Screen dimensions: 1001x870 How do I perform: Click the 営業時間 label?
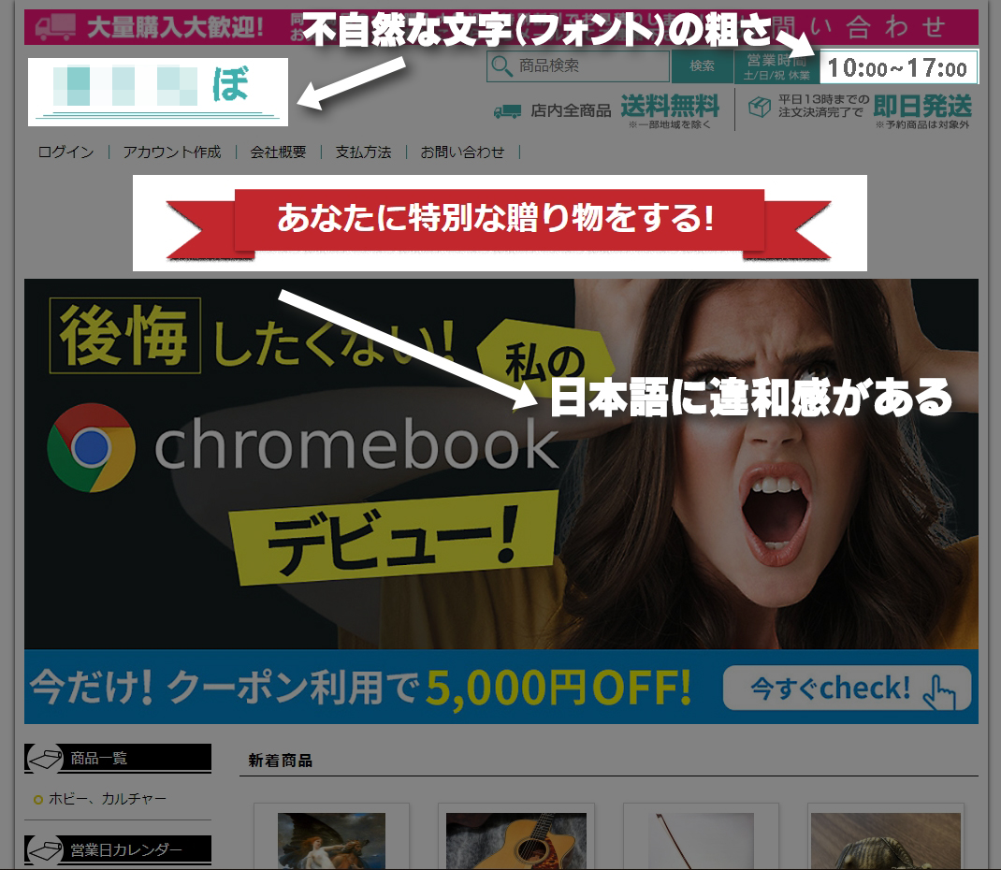[x=776, y=60]
